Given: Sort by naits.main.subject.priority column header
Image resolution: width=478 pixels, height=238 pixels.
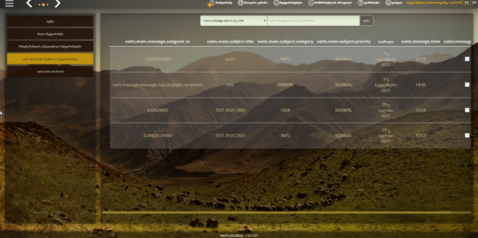Looking at the screenshot, I should point(344,41).
